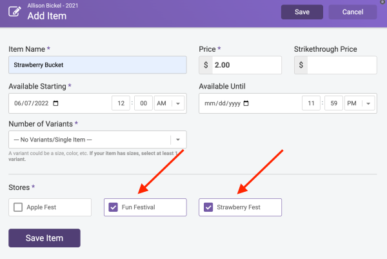
Task: Open the Available Until calendar picker icon
Action: [x=246, y=103]
